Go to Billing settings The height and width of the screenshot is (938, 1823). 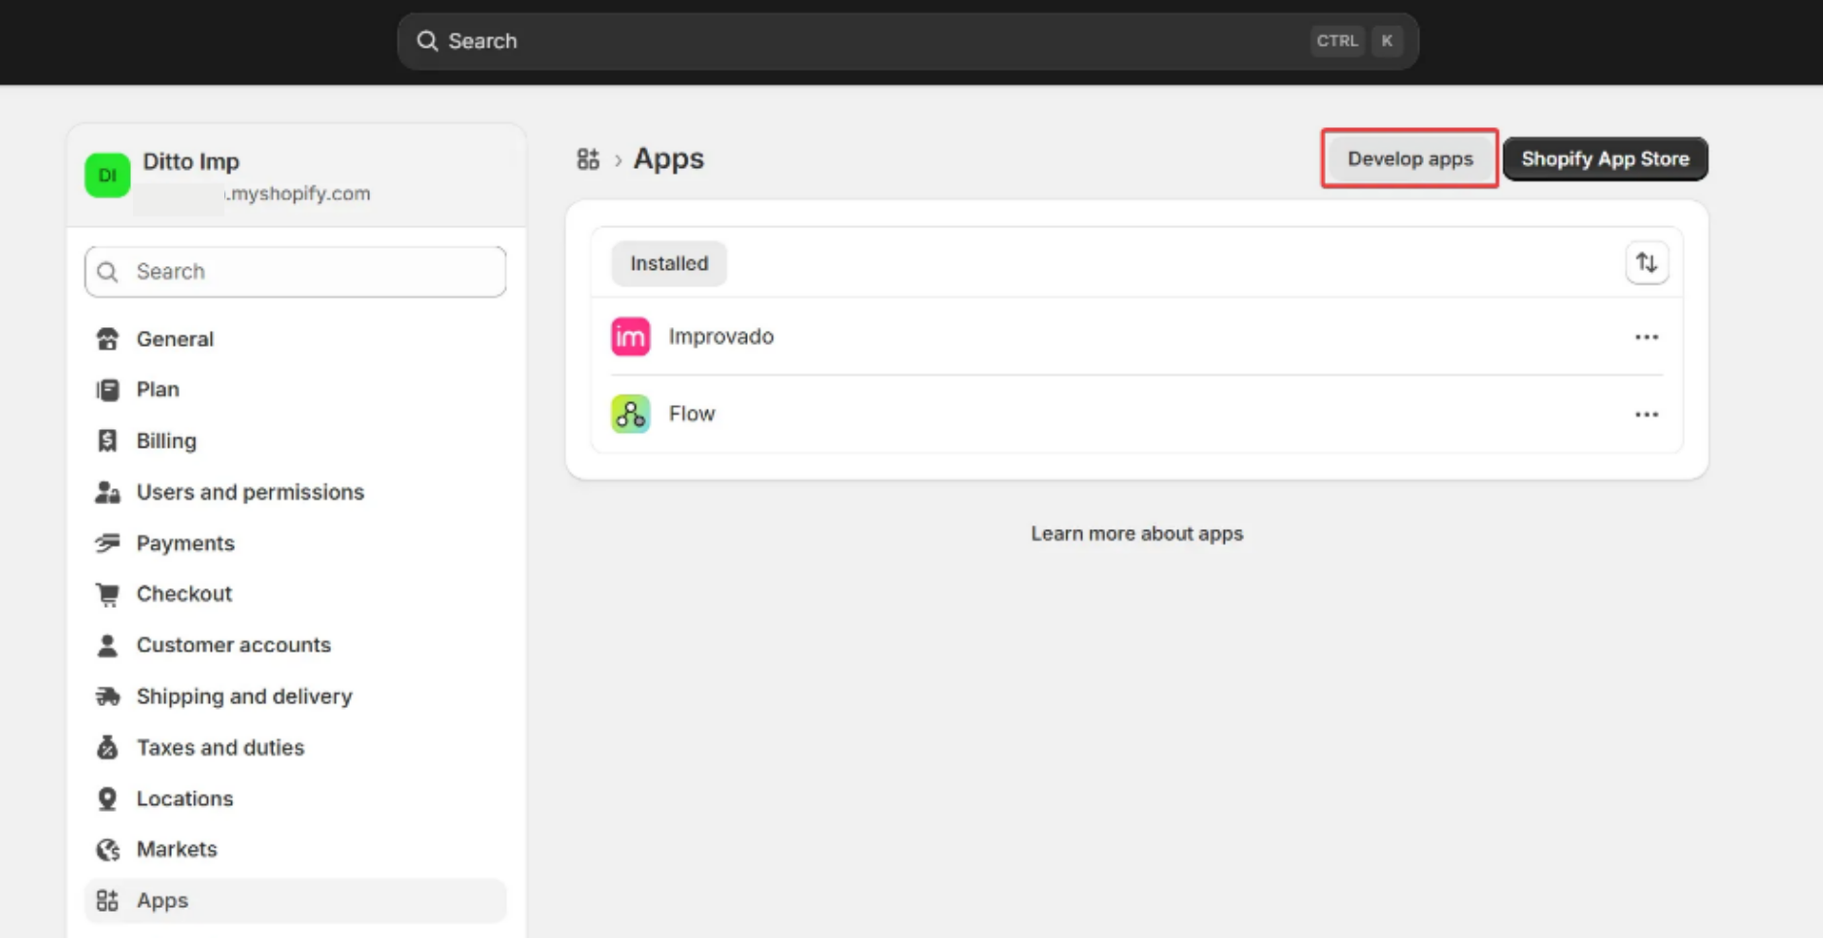pos(166,441)
